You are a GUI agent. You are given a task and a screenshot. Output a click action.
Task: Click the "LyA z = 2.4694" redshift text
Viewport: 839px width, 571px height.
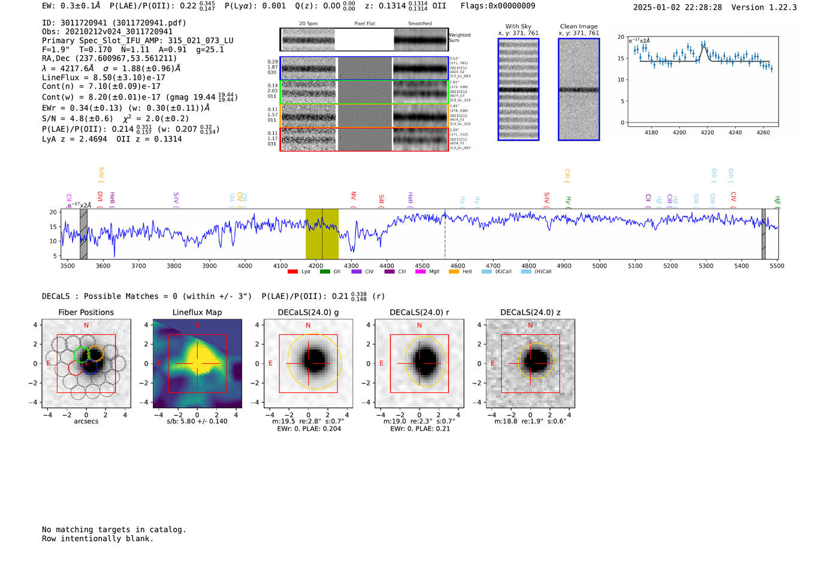74,139
